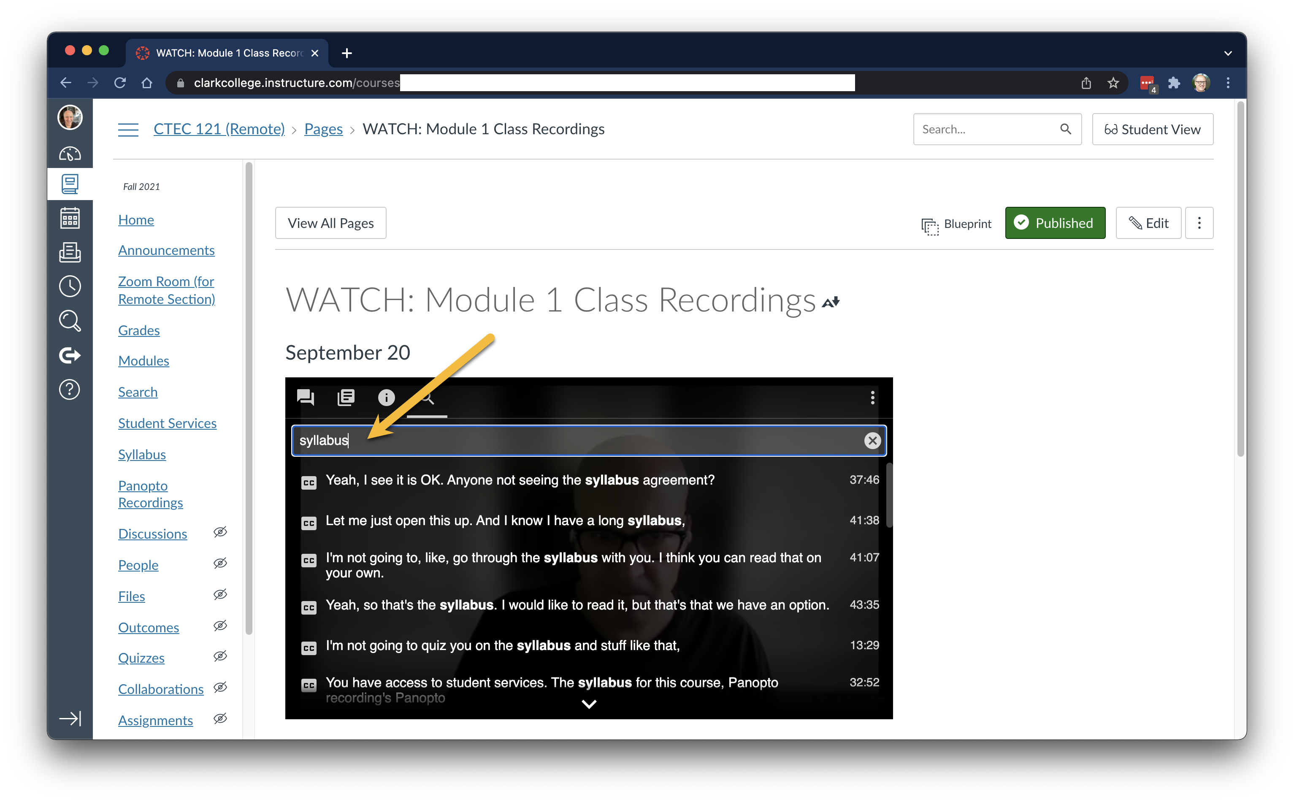Clear the syllabus search text field

point(872,440)
